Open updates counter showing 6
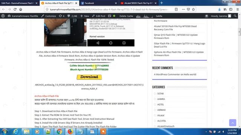 click(61, 16)
